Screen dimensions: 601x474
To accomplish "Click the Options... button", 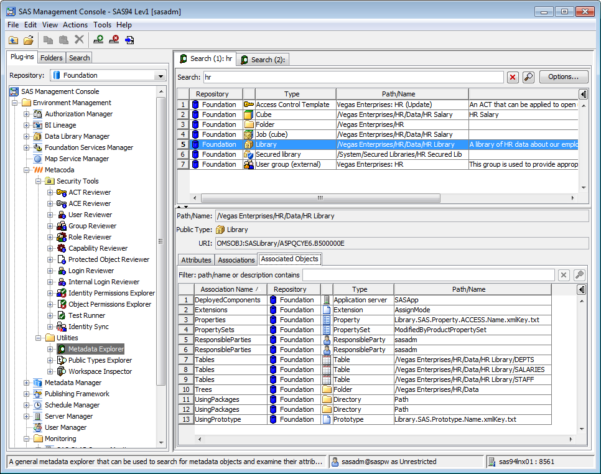I will (564, 77).
